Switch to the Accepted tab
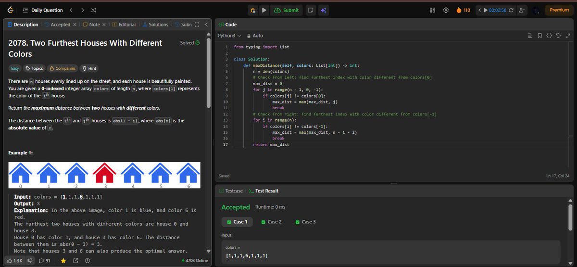Viewport: 577px width, 267px height. (57, 25)
